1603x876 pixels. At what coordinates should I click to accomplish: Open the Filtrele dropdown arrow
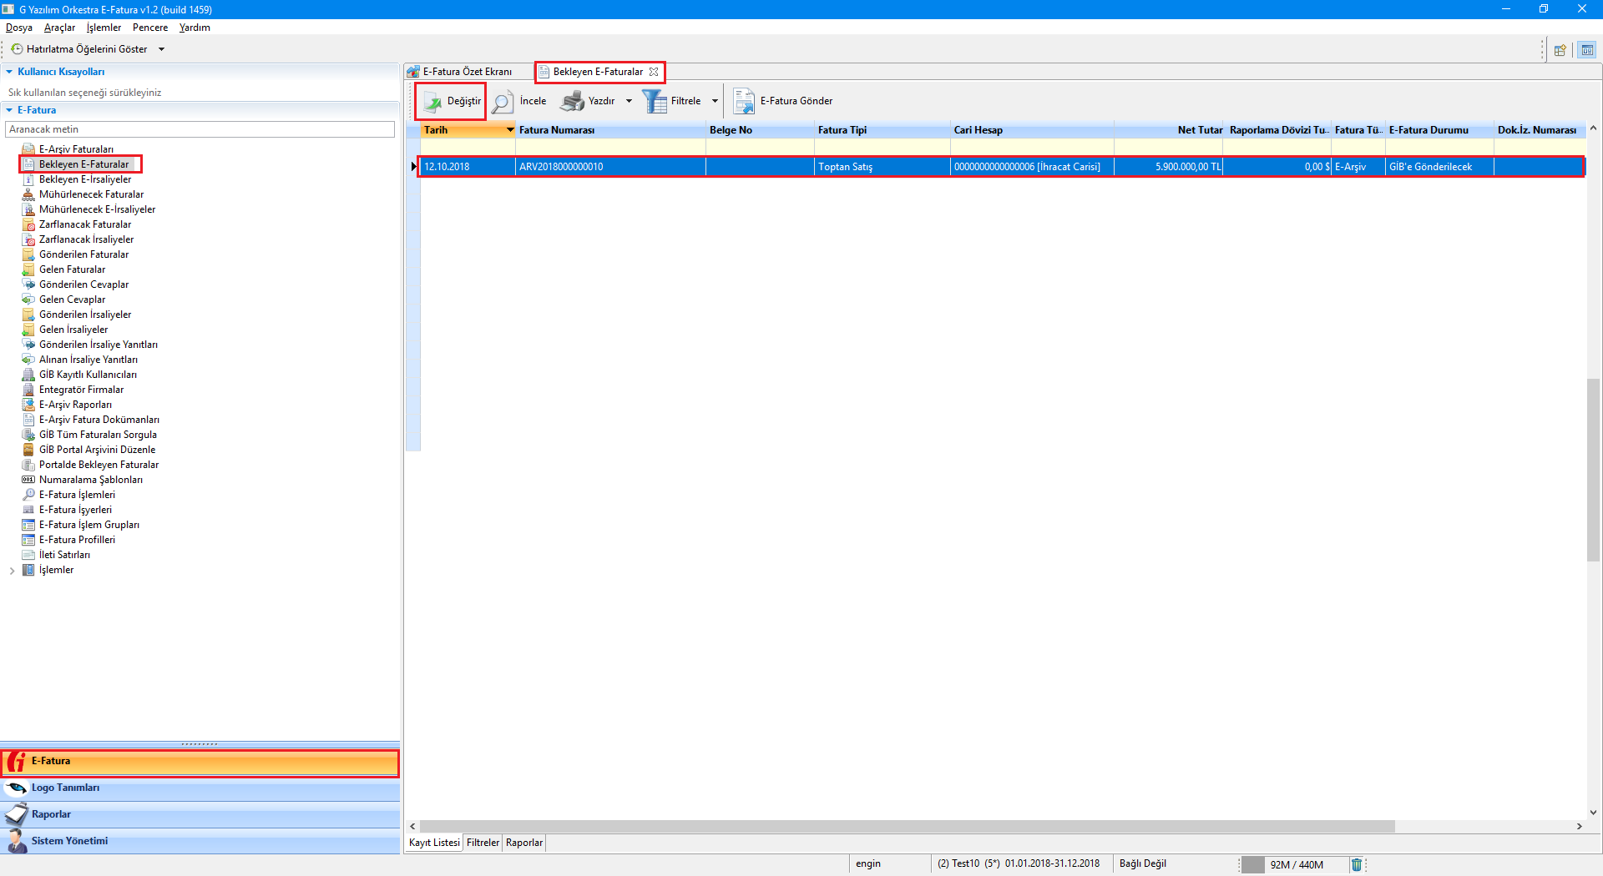point(715,102)
